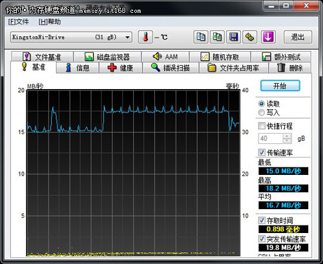Open the [F]文件 menu
This screenshot has width=323, height=264.
(19, 22)
